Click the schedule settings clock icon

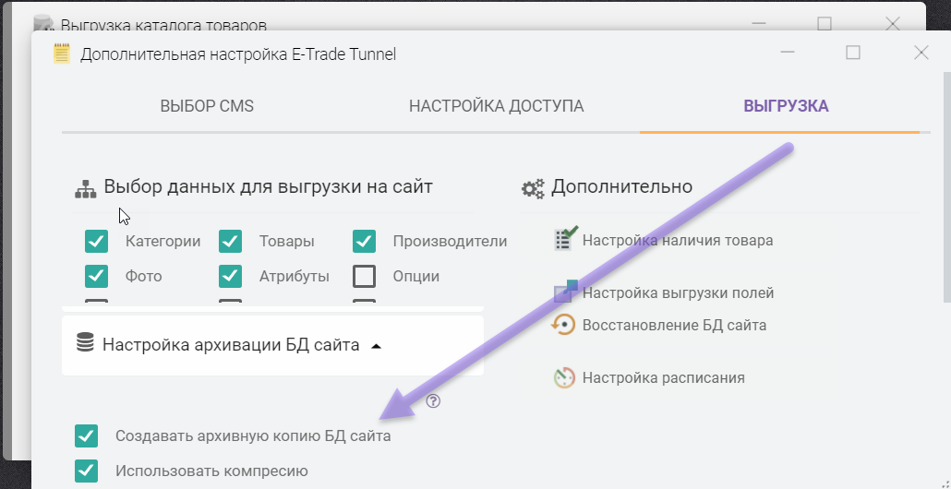[564, 377]
